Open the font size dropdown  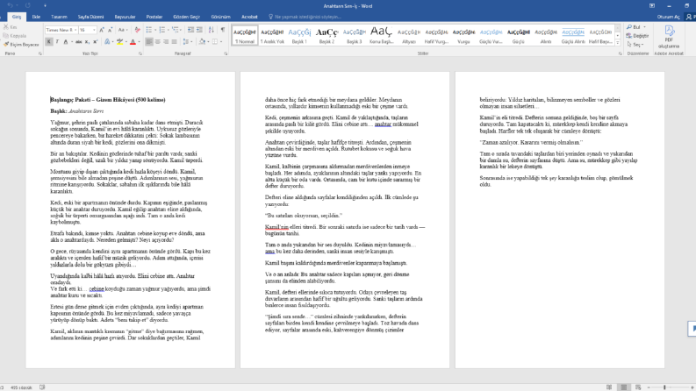[x=94, y=30]
